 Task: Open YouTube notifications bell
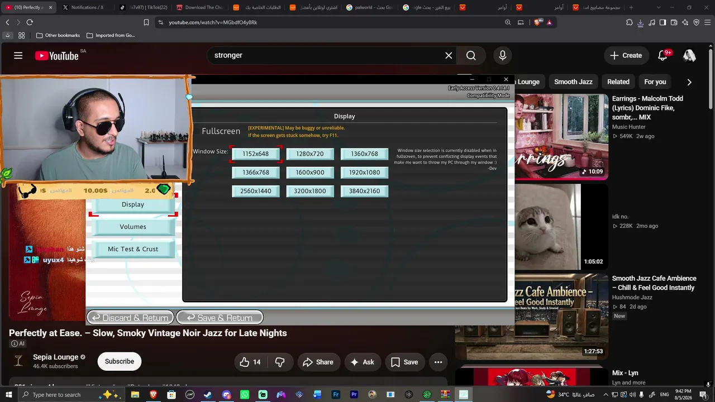point(663,55)
